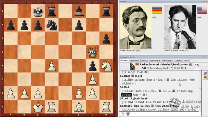
Task: Select the black bishop on f8
Action: (79, 11)
